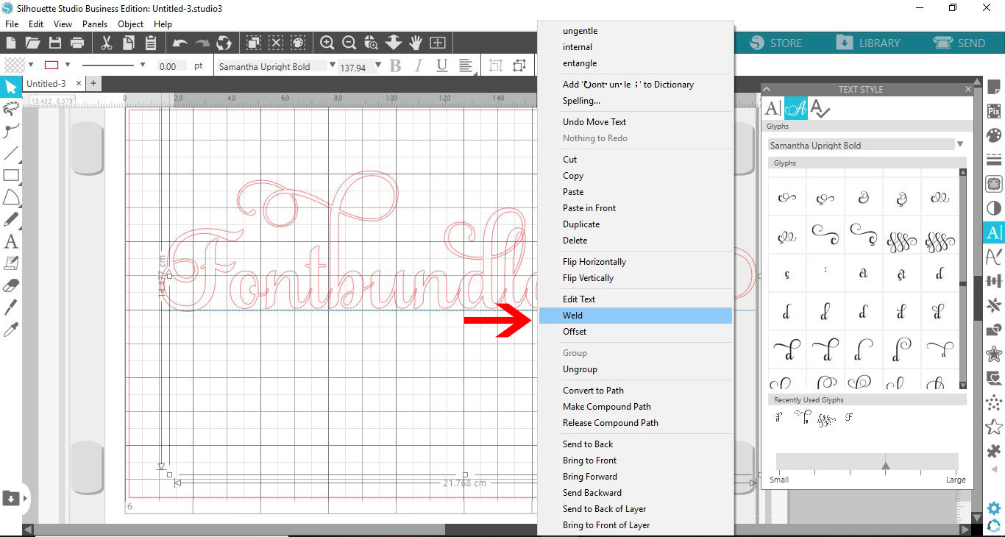Pick the first glyph swirl thumbnail
Viewport: 1005px width, 537px height.
[787, 197]
